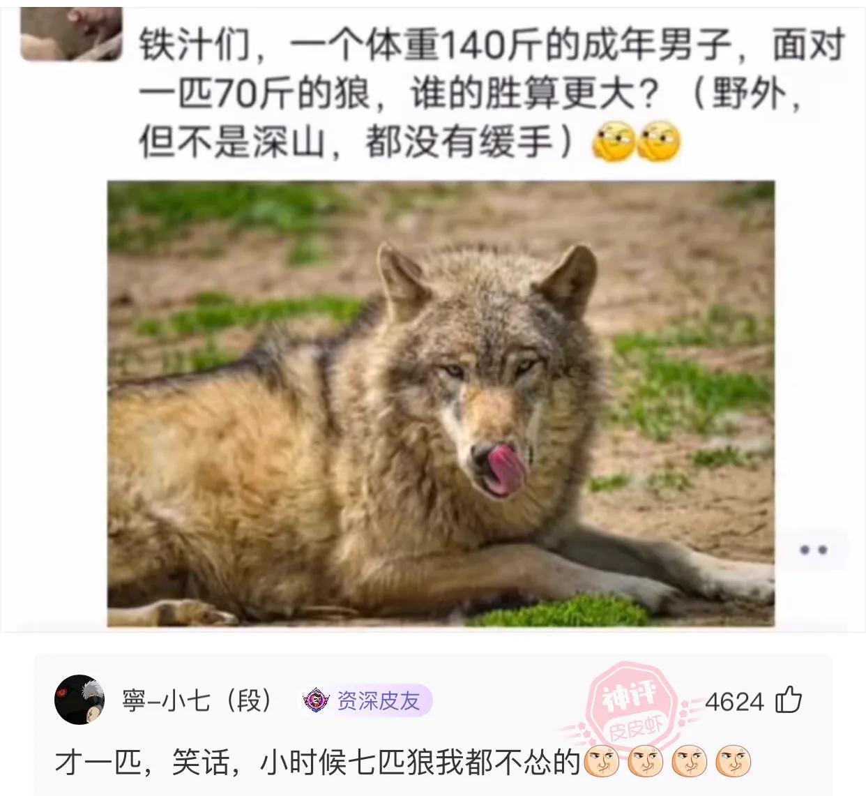This screenshot has width=866, height=796.
Task: Tap the second thinking emoji in the post
Action: pos(660,142)
